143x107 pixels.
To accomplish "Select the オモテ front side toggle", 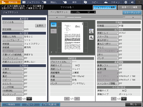I will (x=54, y=25).
